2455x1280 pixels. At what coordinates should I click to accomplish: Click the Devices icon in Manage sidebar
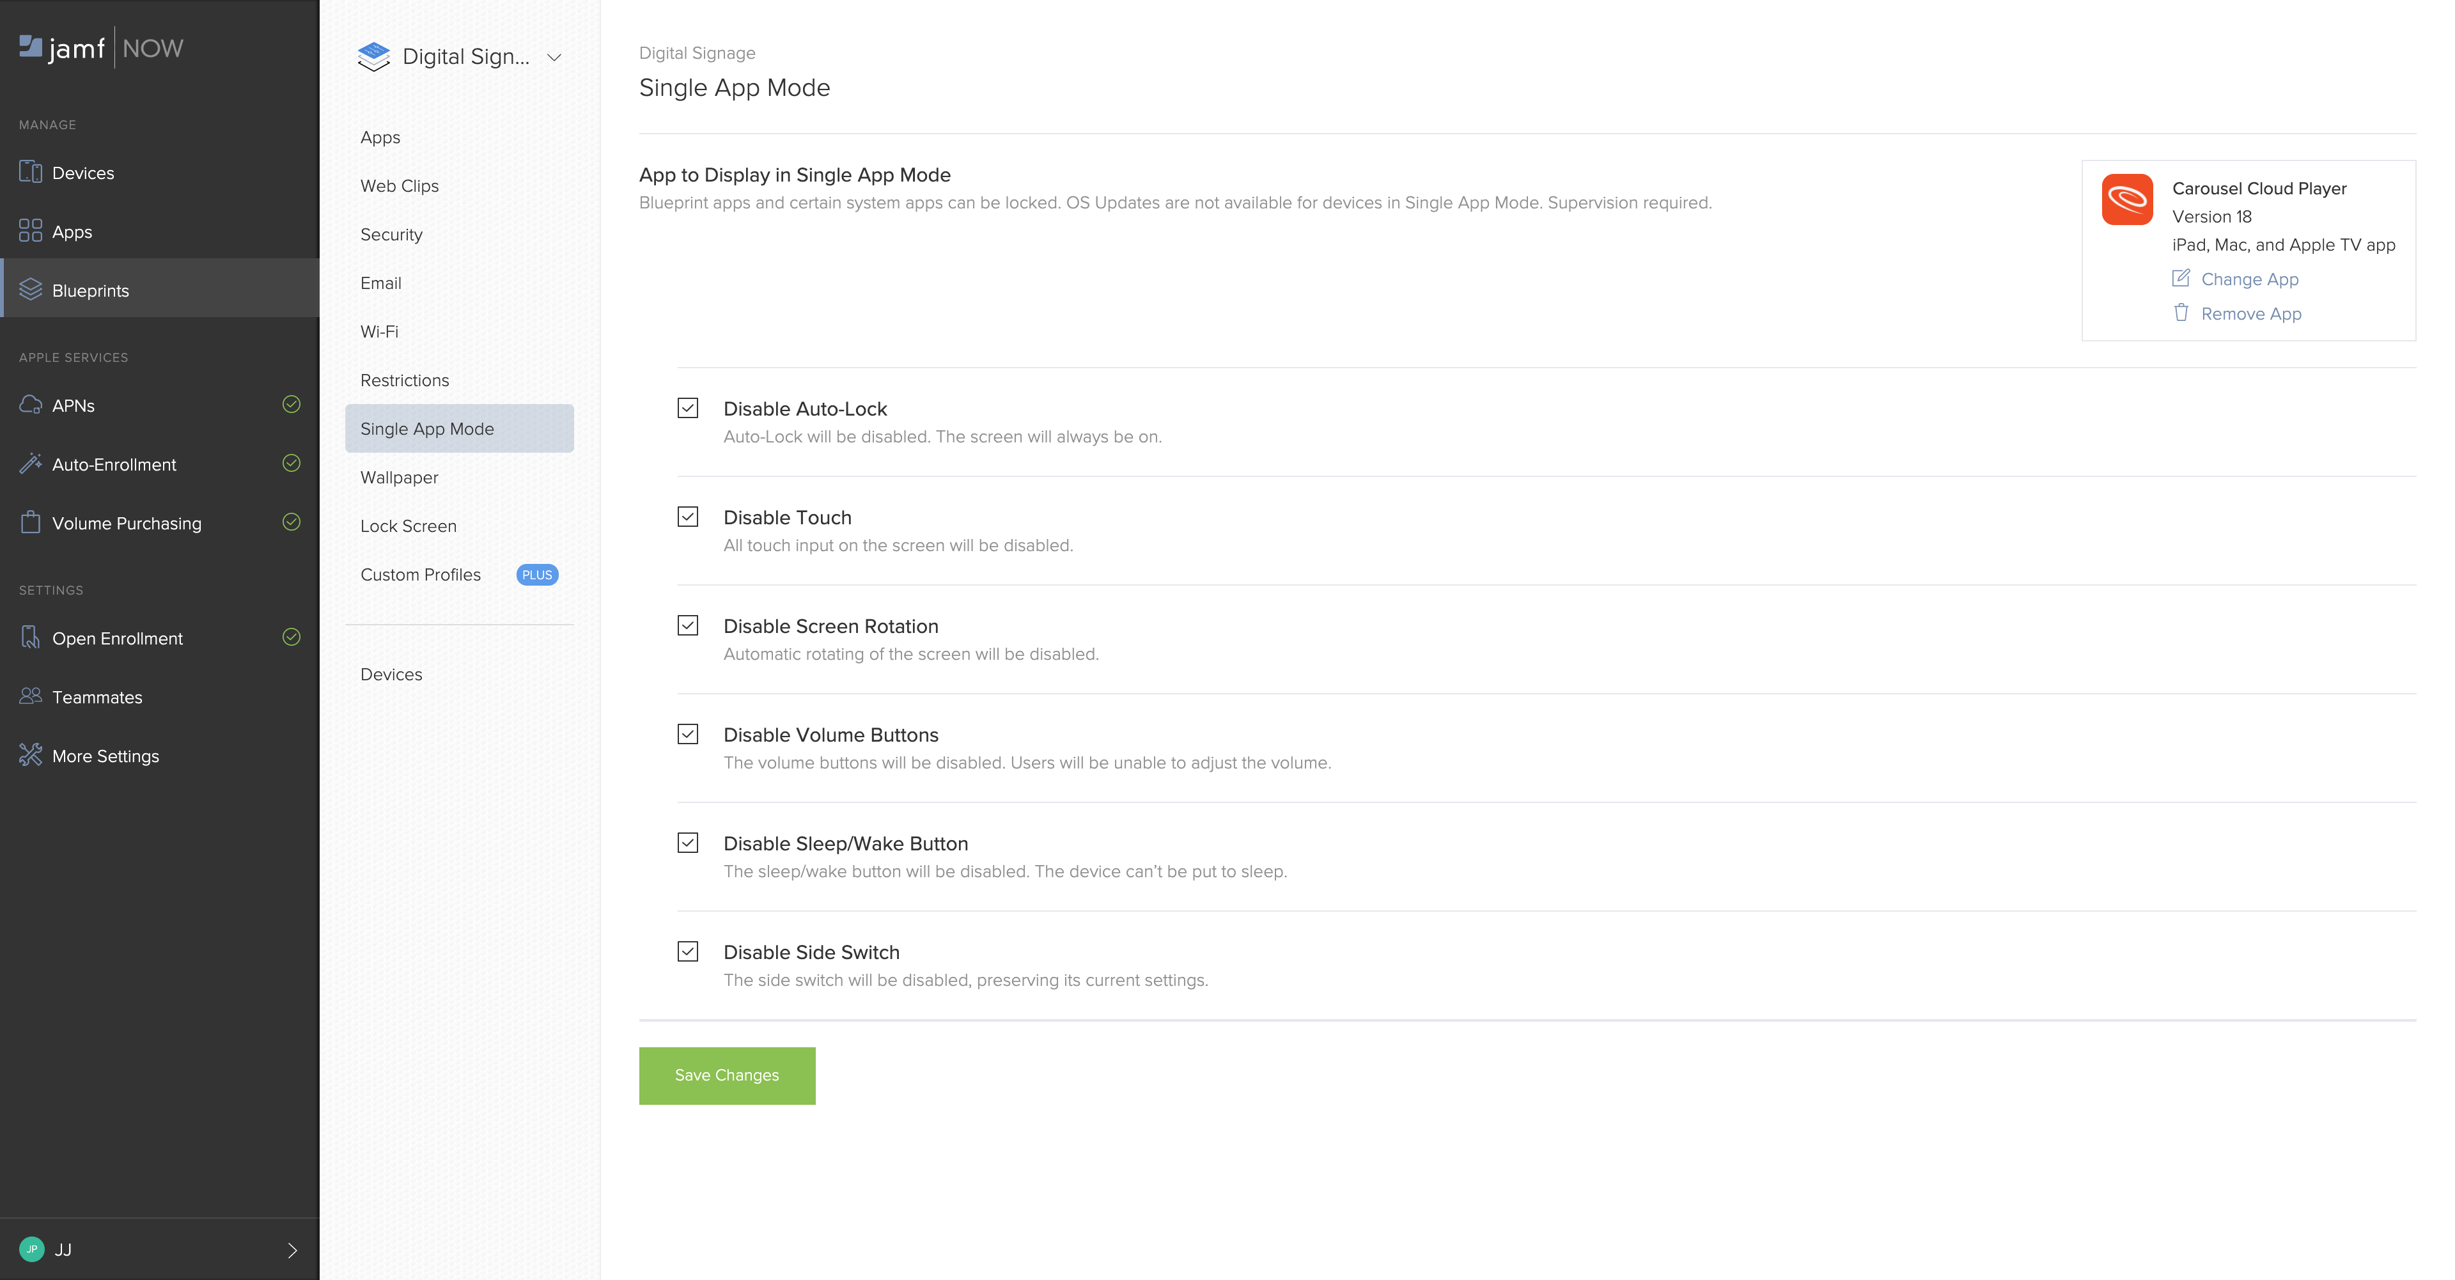pyautogui.click(x=31, y=173)
